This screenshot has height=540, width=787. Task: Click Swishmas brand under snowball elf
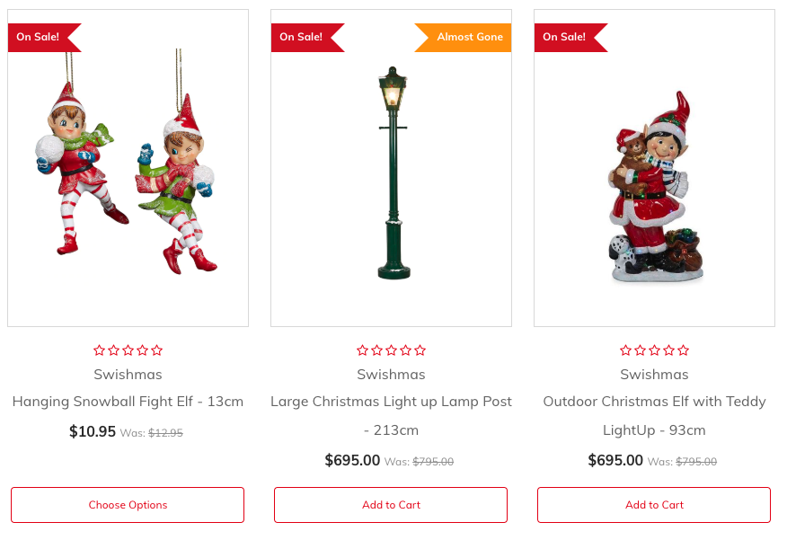pos(128,375)
